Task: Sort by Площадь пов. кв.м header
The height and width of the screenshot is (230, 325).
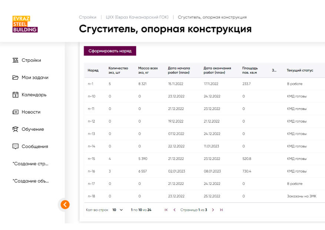Action: [x=250, y=70]
